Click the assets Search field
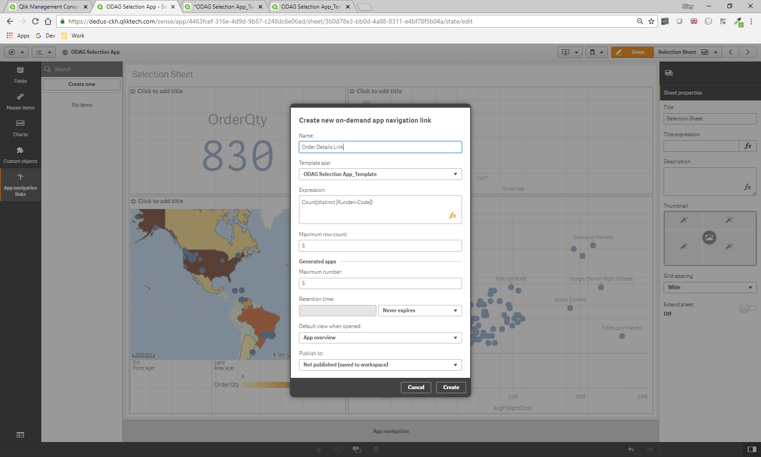Image resolution: width=761 pixels, height=457 pixels. click(x=82, y=69)
